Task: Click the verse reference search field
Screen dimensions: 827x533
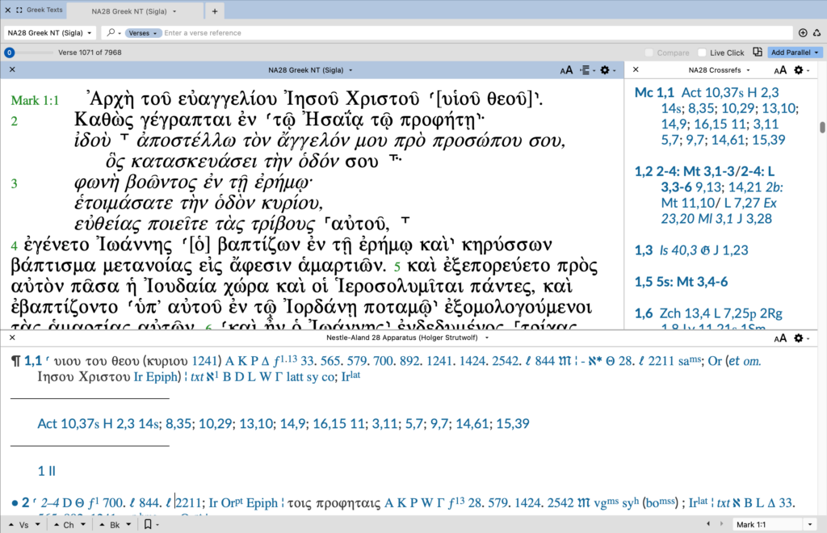Action: [477, 32]
